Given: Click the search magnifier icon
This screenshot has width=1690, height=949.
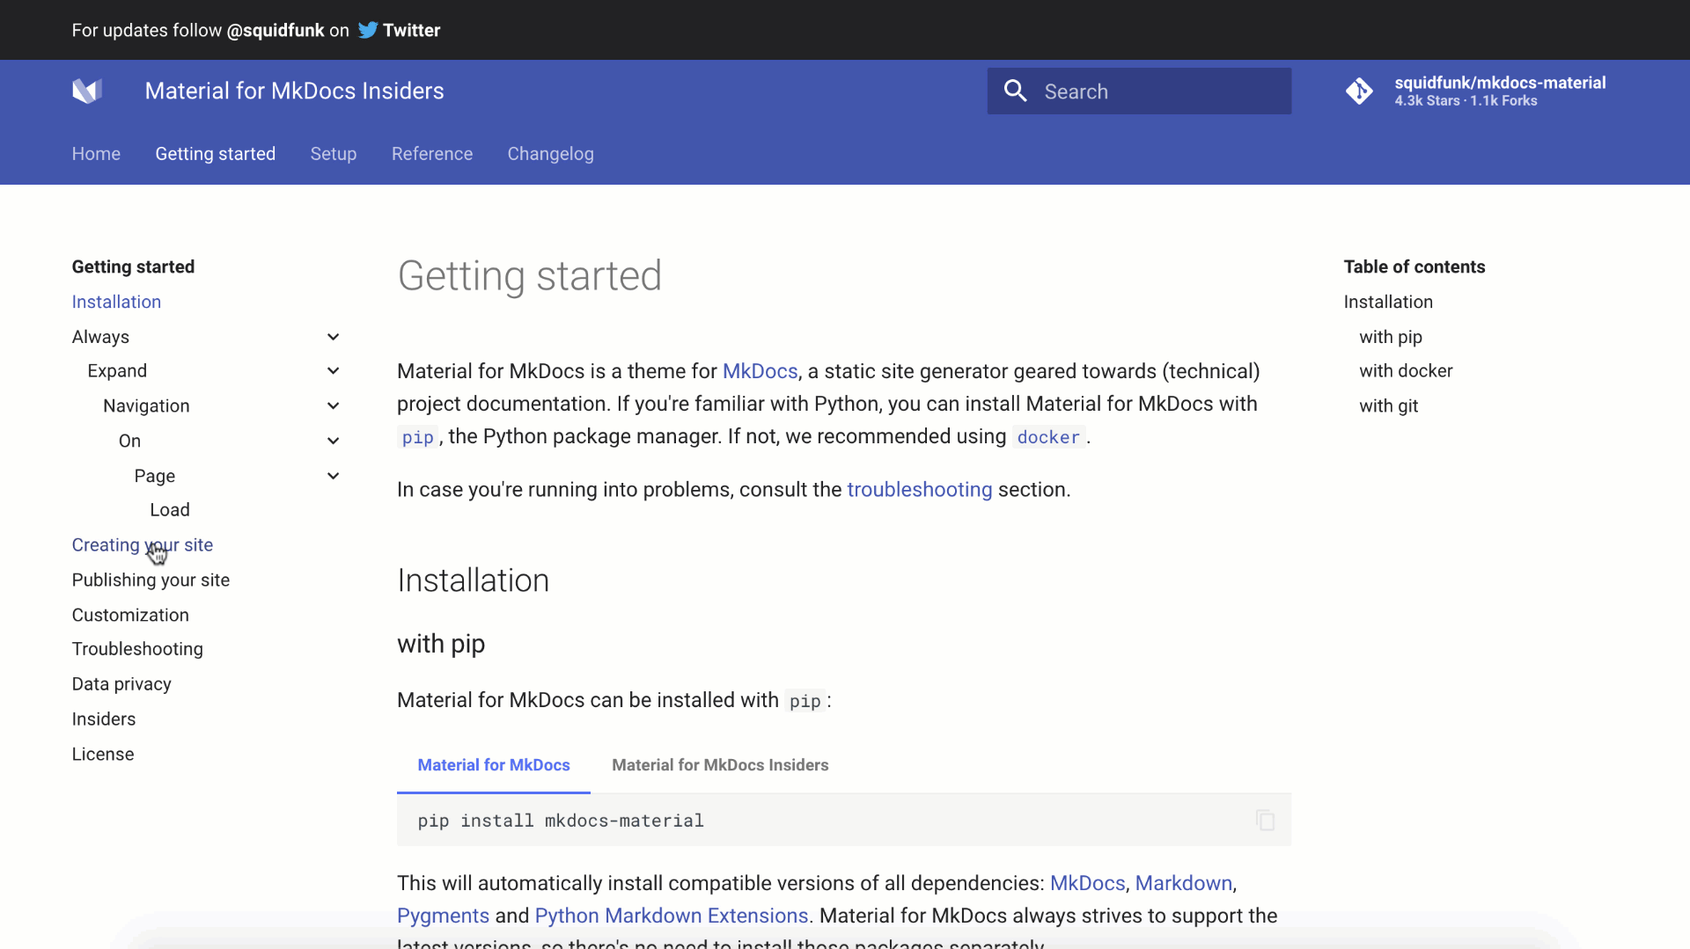Looking at the screenshot, I should (x=1015, y=91).
